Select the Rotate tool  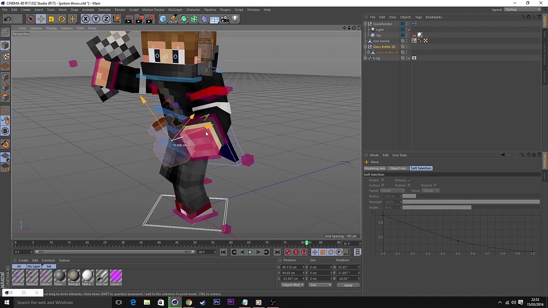tap(62, 19)
